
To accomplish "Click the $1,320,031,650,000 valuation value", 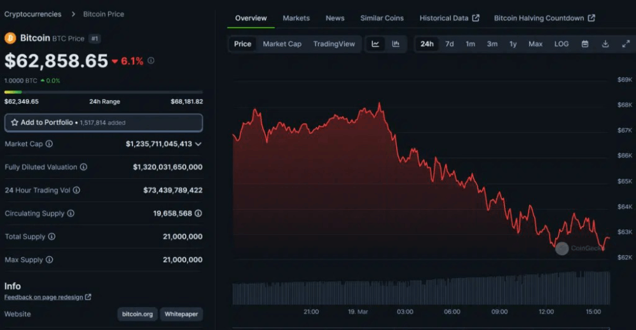I will [x=167, y=167].
